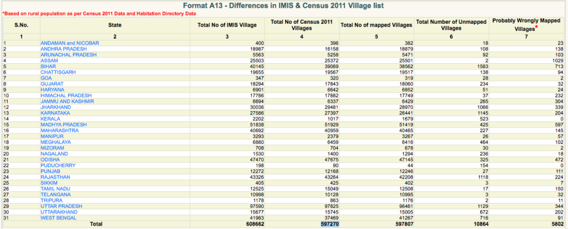Click Madhya Pradesh census value 51929
This screenshot has height=229, width=568.
pyautogui.click(x=332, y=124)
